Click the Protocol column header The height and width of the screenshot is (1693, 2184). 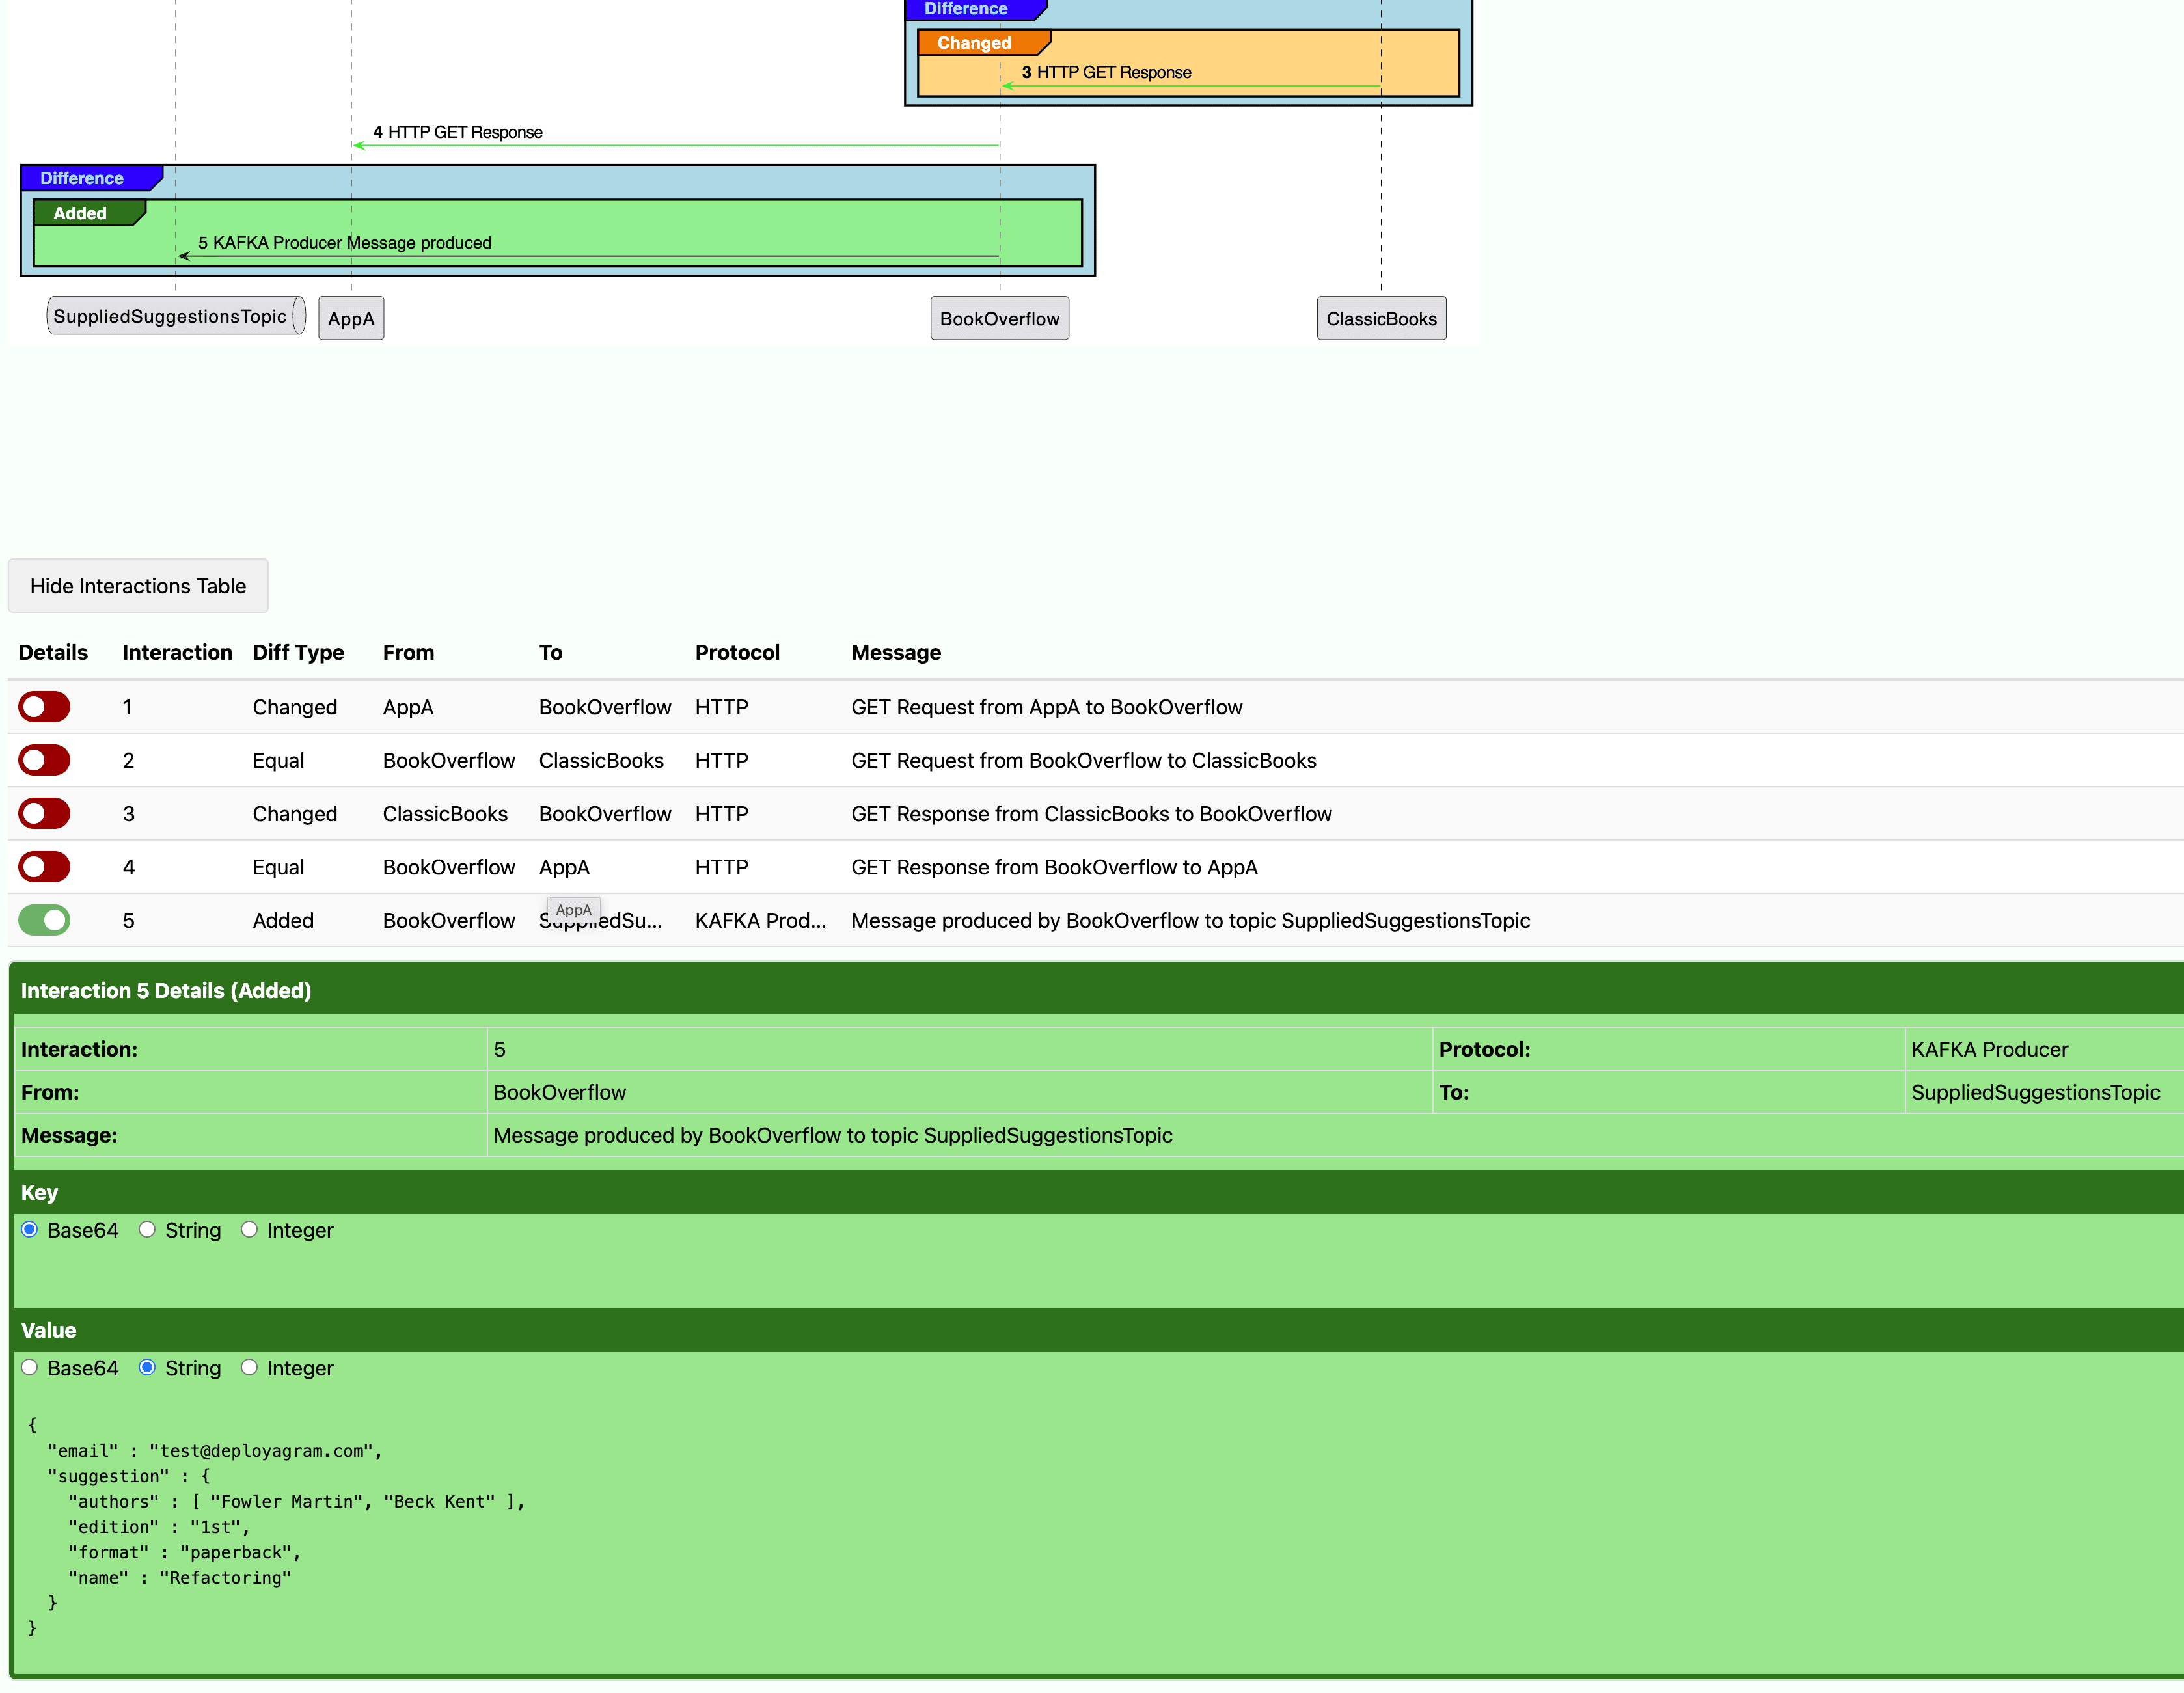pos(737,652)
